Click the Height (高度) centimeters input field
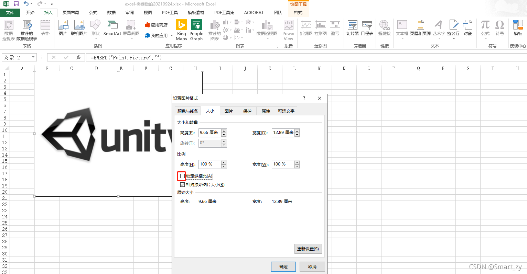The width and height of the screenshot is (527, 274). point(210,133)
